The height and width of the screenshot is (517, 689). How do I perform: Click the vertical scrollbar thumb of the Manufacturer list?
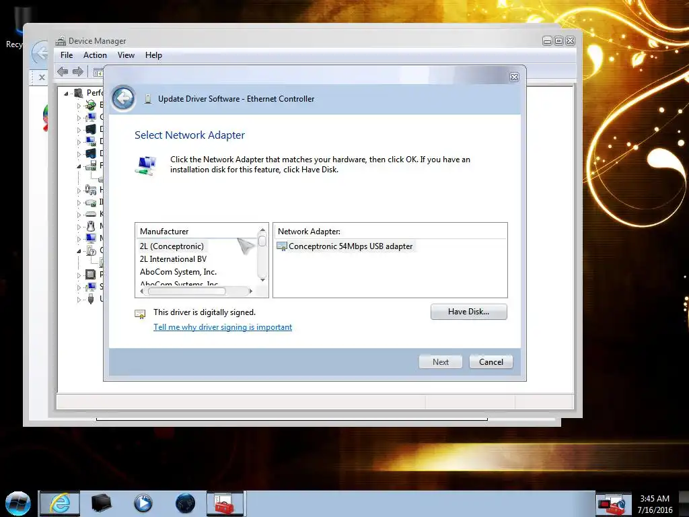pyautogui.click(x=262, y=241)
